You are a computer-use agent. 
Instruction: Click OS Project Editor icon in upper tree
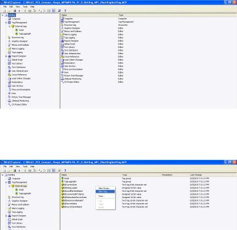tap(9, 104)
